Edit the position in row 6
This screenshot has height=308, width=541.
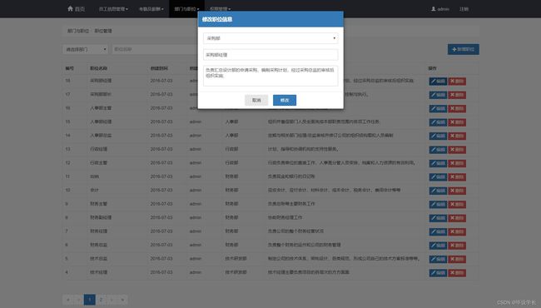tap(438, 246)
